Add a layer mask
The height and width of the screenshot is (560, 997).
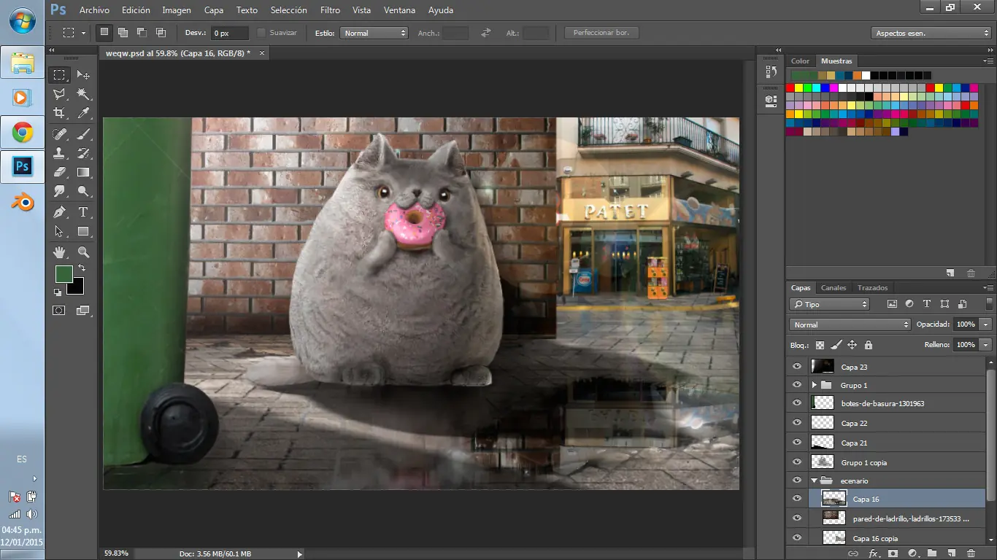893,553
